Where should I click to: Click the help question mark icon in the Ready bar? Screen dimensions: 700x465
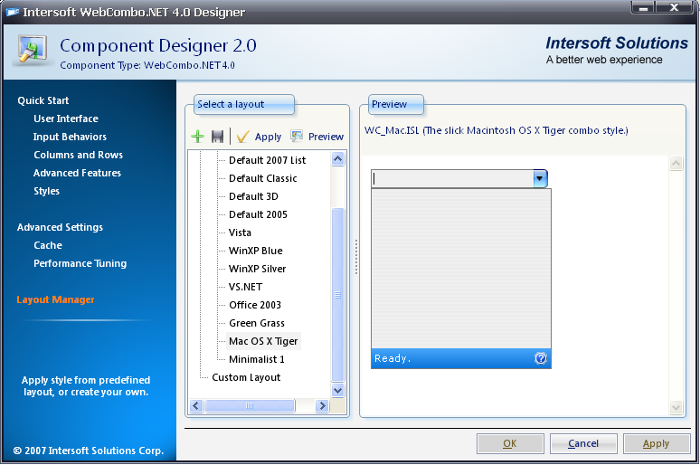coord(541,358)
